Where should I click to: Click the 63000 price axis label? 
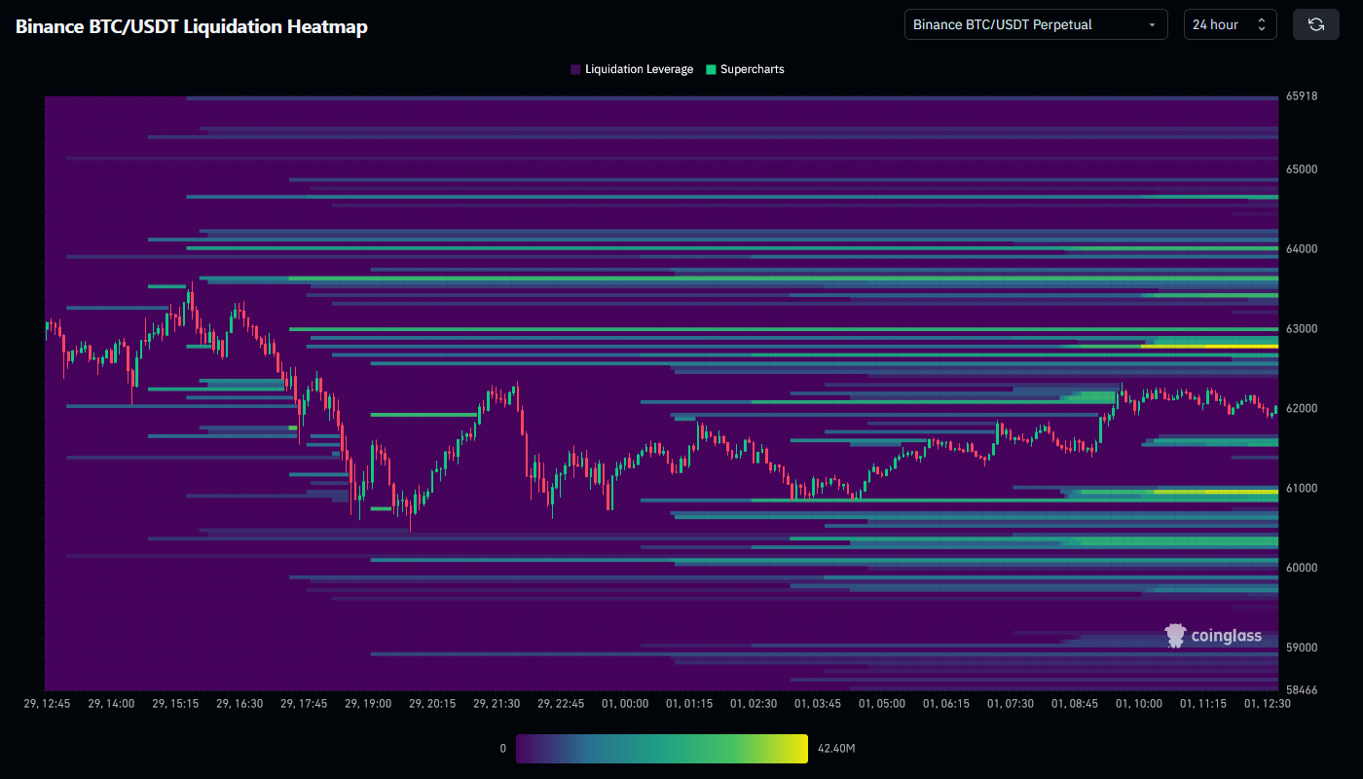coord(1302,329)
